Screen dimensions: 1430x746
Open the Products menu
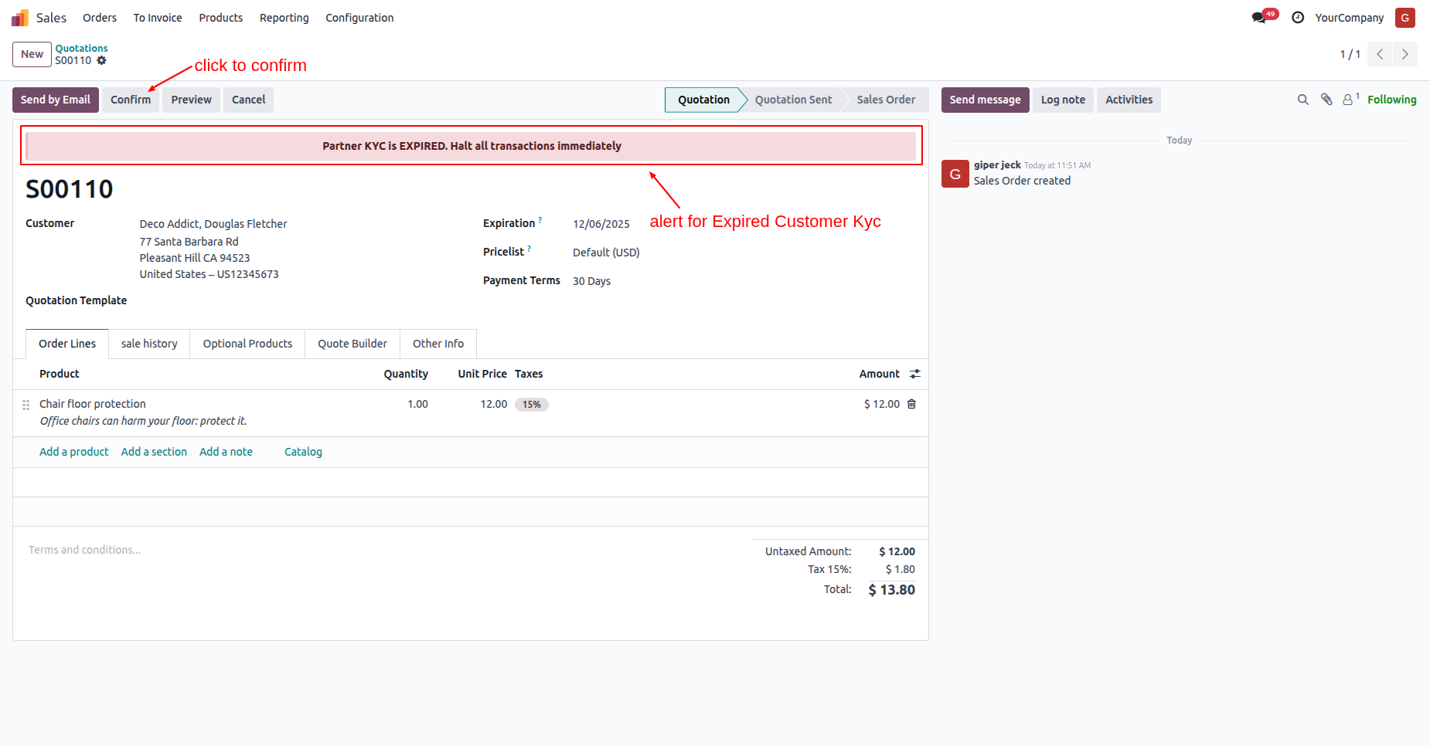point(221,18)
